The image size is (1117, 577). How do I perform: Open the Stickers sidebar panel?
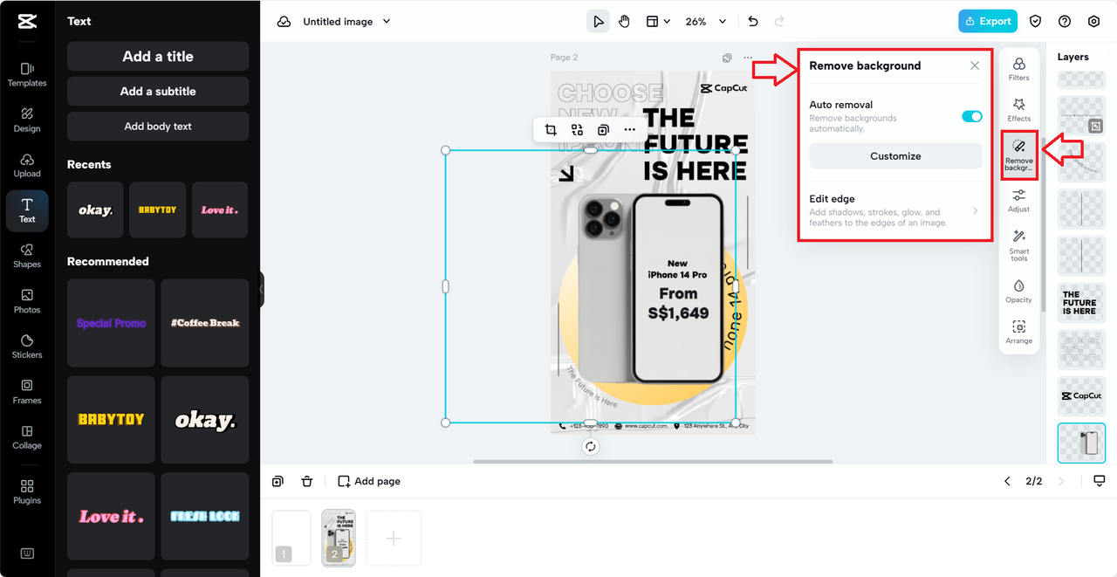click(27, 347)
